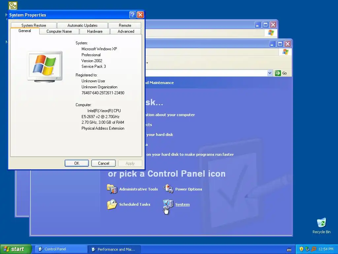Switch to the System Restore tab
338x254 pixels.
34,25
